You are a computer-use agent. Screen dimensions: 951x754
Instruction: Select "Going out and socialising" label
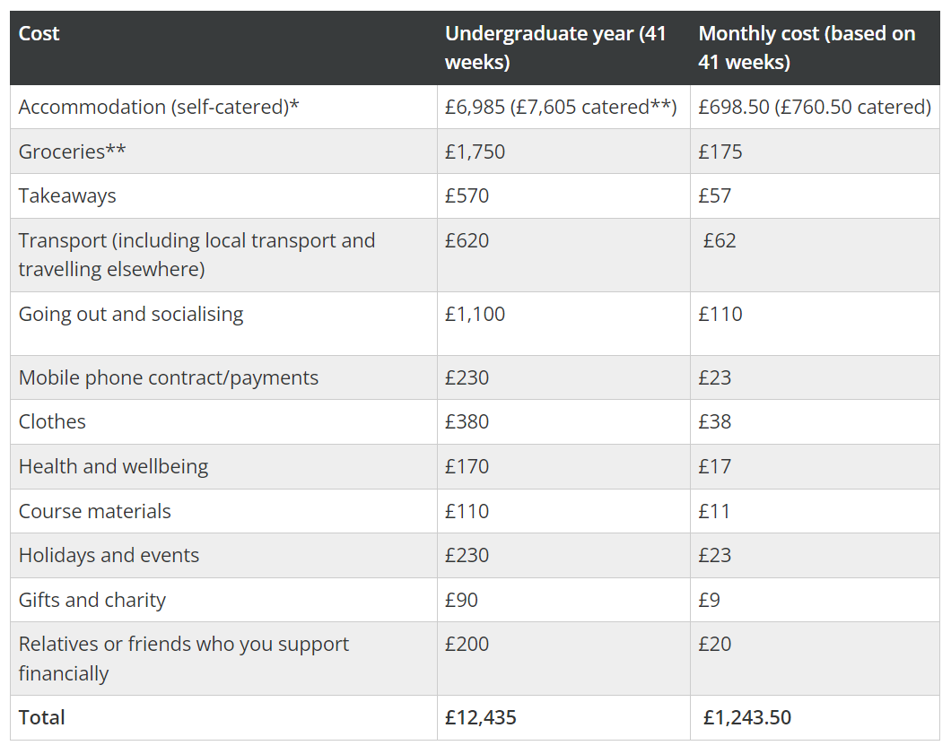coord(131,314)
